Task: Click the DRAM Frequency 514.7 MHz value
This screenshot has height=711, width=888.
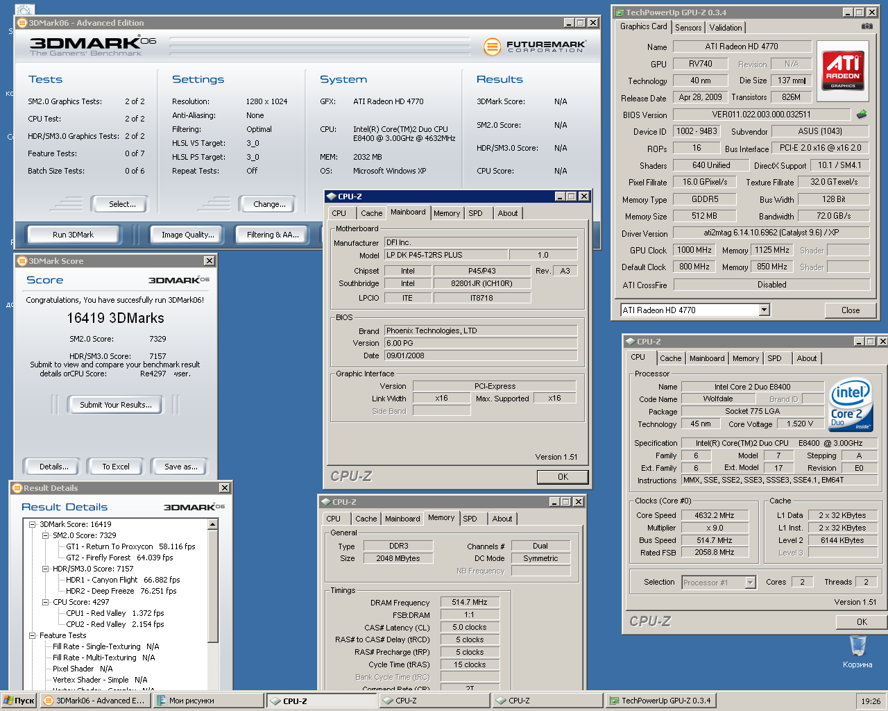Action: (470, 602)
